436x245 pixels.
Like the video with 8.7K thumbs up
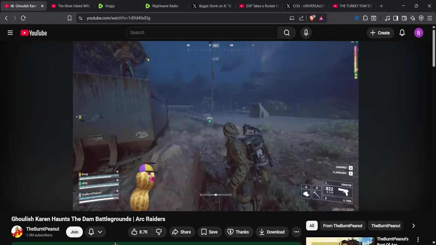click(x=140, y=232)
